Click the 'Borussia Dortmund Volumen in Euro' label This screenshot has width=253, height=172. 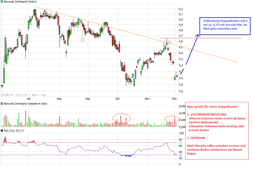pyautogui.click(x=26, y=104)
